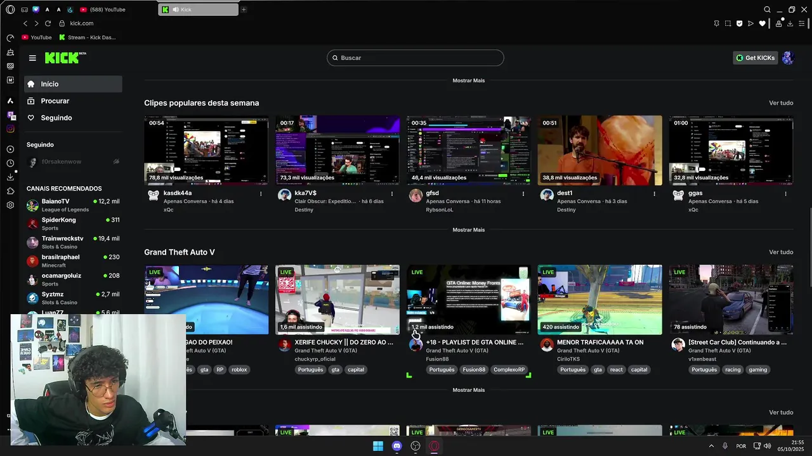The image size is (812, 456).
Task: Open OBS Studio from Windows taskbar
Action: point(416,446)
